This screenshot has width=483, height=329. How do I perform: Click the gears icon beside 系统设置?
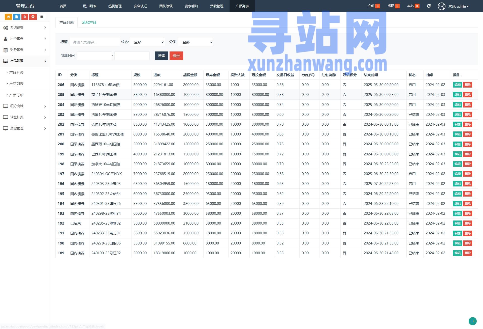pyautogui.click(x=6, y=28)
